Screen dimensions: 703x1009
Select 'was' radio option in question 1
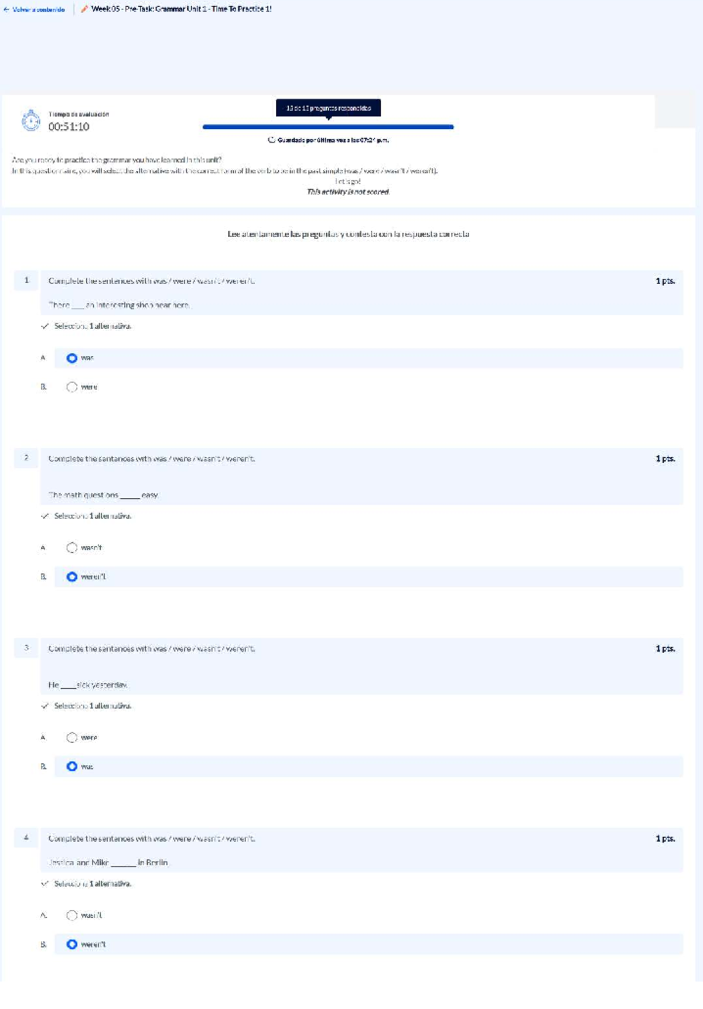(72, 358)
